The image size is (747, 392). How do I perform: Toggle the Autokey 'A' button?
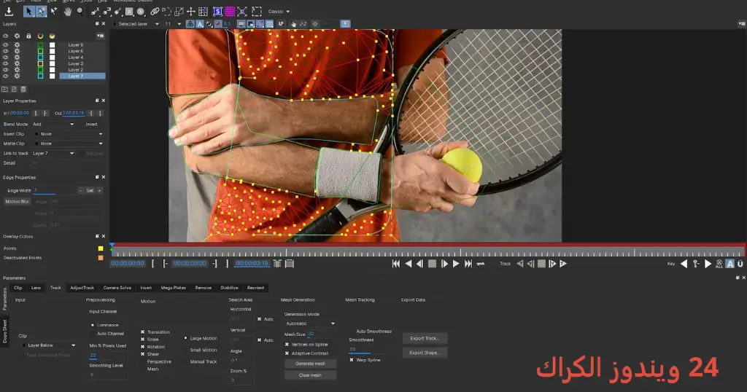[729, 264]
